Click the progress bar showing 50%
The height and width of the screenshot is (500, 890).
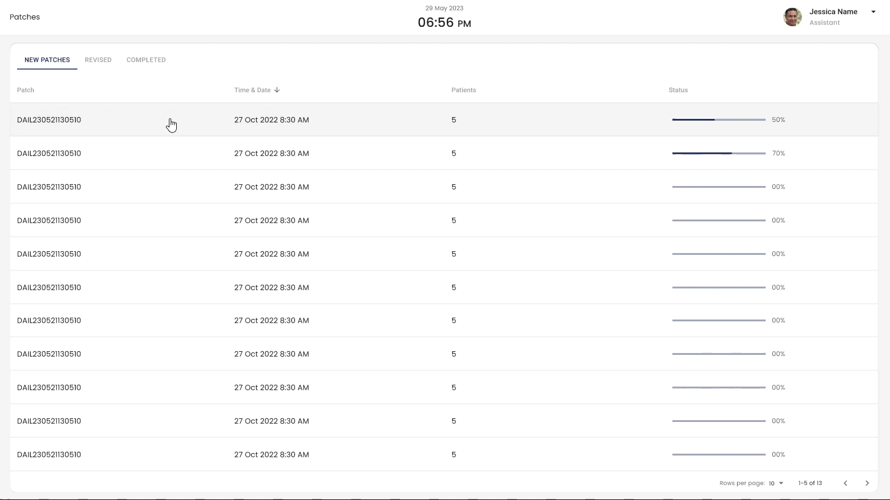pos(718,120)
